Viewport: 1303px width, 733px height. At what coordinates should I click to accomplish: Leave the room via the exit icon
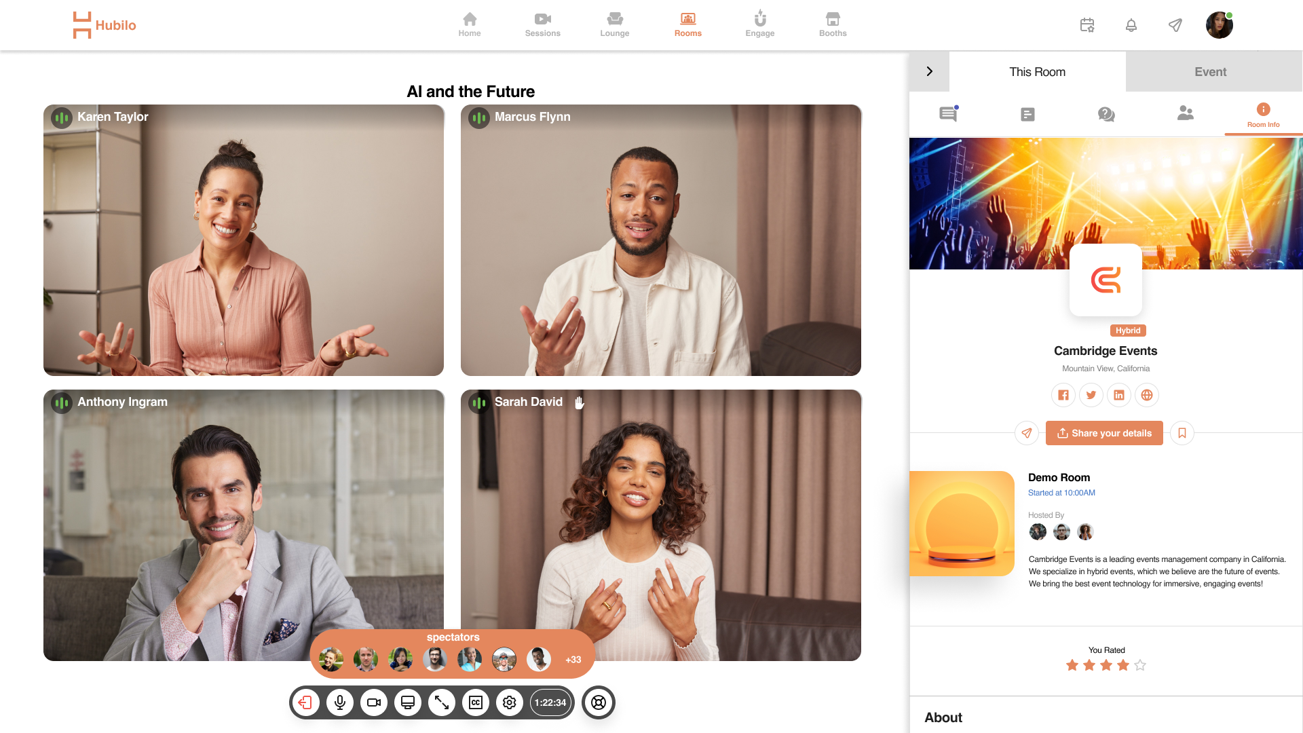(306, 702)
